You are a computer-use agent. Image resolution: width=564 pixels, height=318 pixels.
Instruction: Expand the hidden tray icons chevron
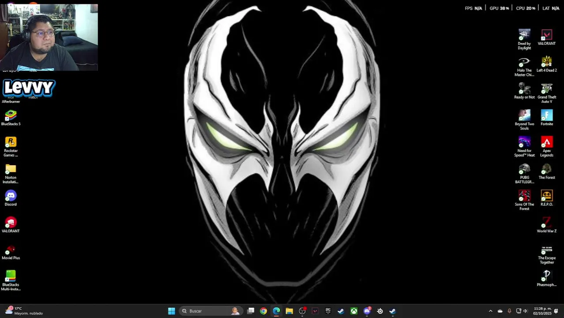coord(490,311)
